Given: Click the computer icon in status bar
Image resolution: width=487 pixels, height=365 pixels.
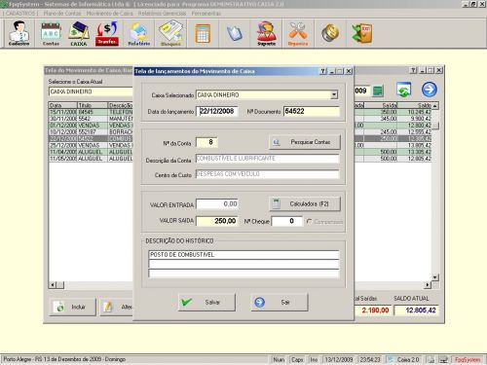Looking at the screenshot, I should [x=443, y=359].
